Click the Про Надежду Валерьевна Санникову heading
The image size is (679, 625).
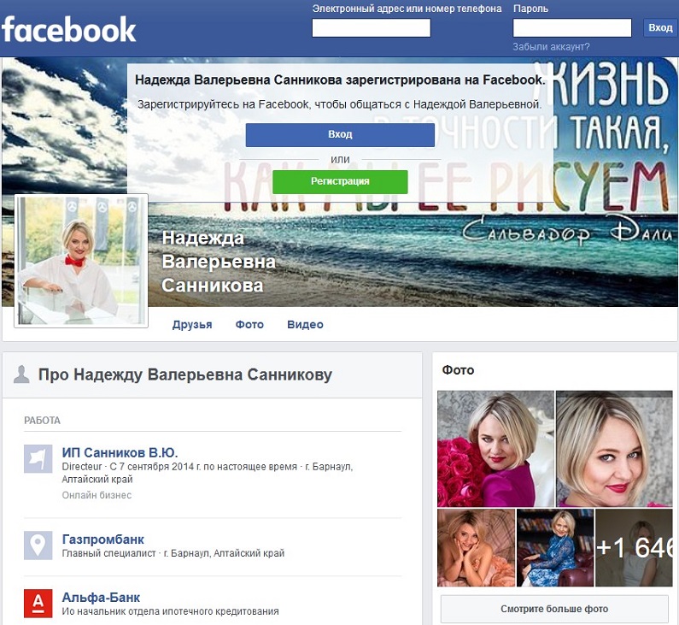[x=184, y=374]
